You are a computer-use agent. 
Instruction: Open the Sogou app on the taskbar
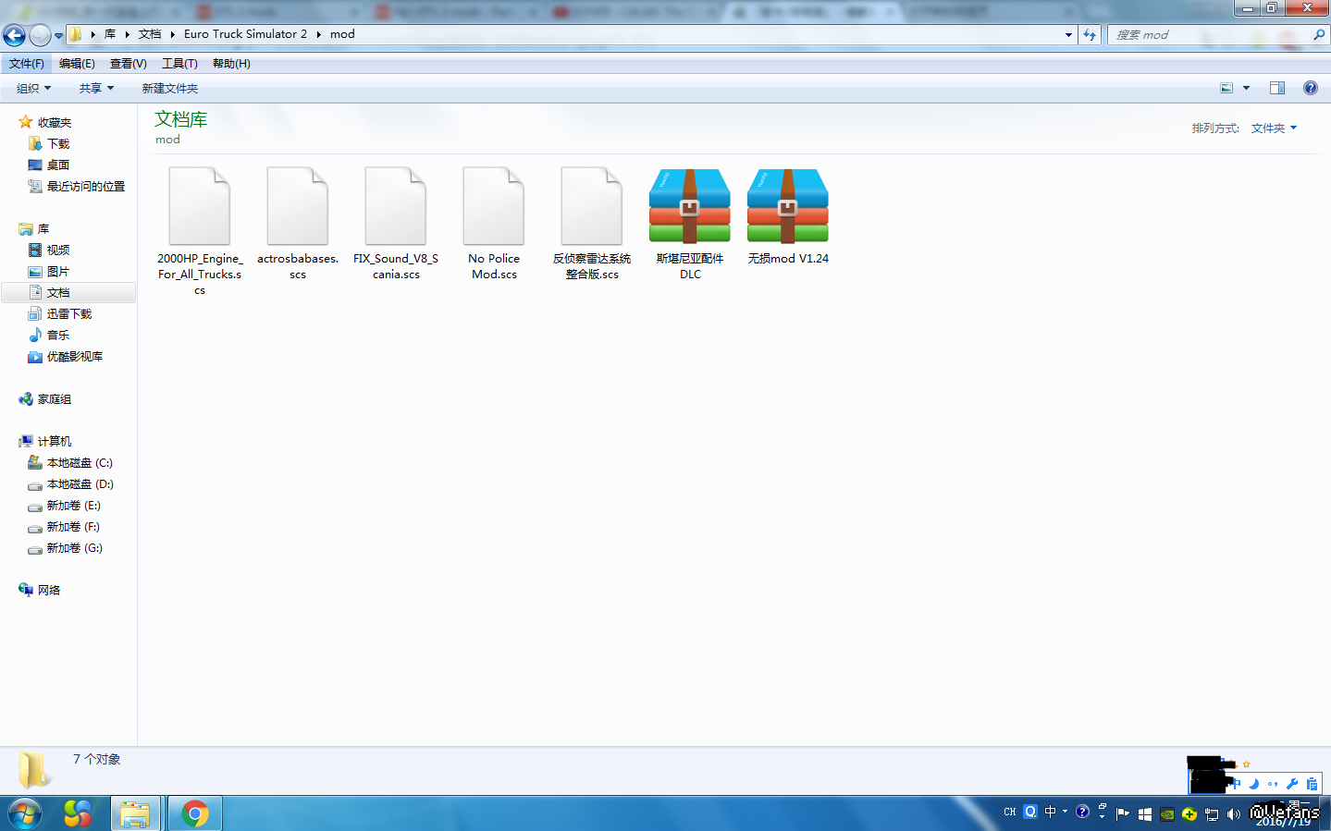[x=78, y=813]
